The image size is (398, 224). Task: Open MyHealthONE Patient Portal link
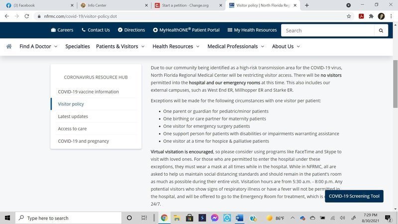(x=186, y=30)
